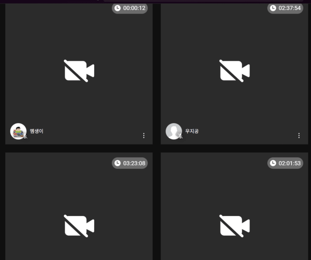Click the username 멤생이
311x260 pixels.
[x=36, y=131]
